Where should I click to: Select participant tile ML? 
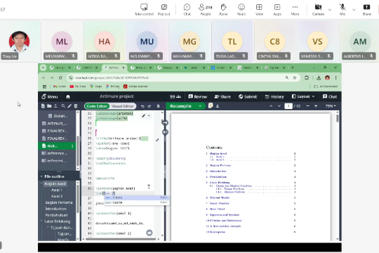62,41
